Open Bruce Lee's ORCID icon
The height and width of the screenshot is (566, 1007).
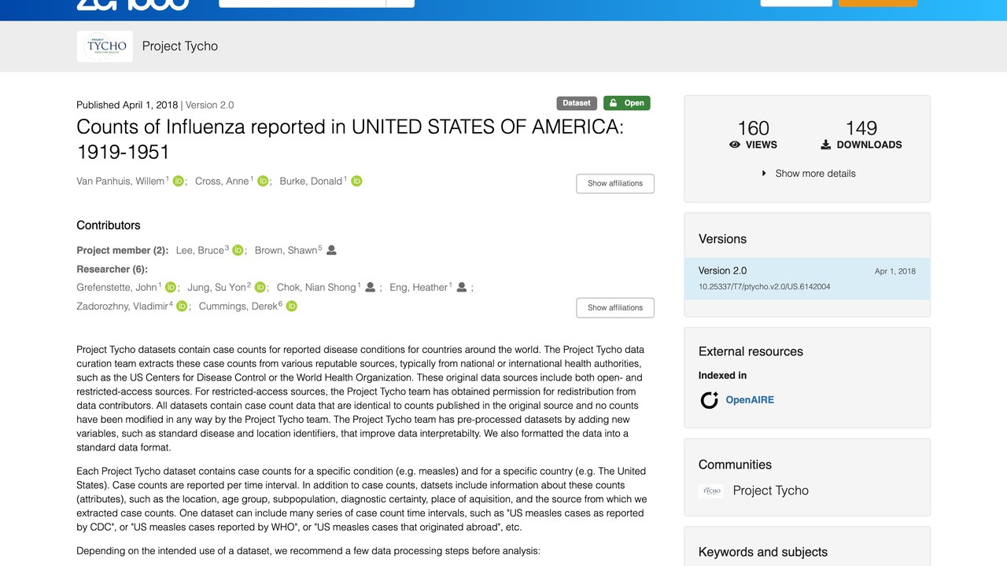(238, 250)
